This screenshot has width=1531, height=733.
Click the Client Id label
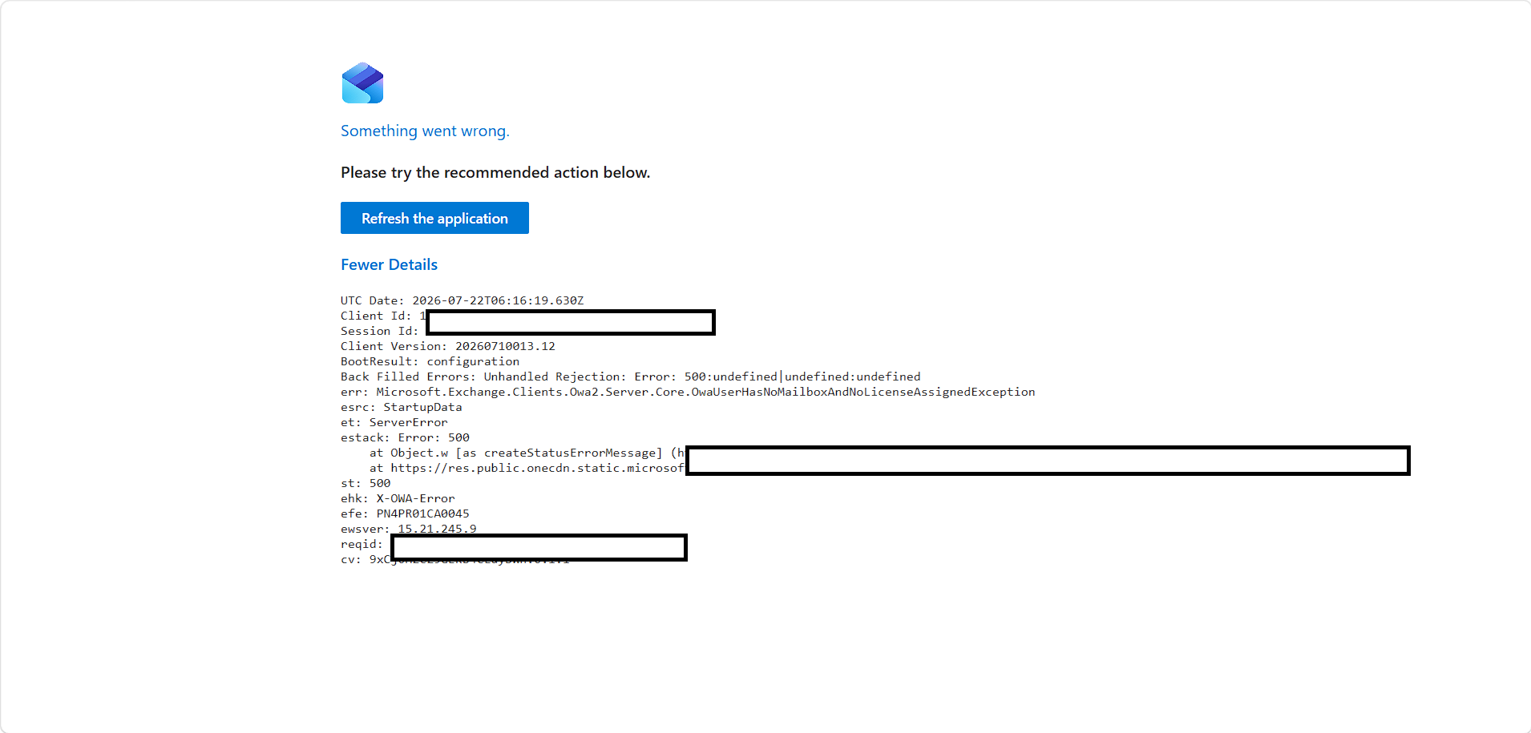coord(376,316)
